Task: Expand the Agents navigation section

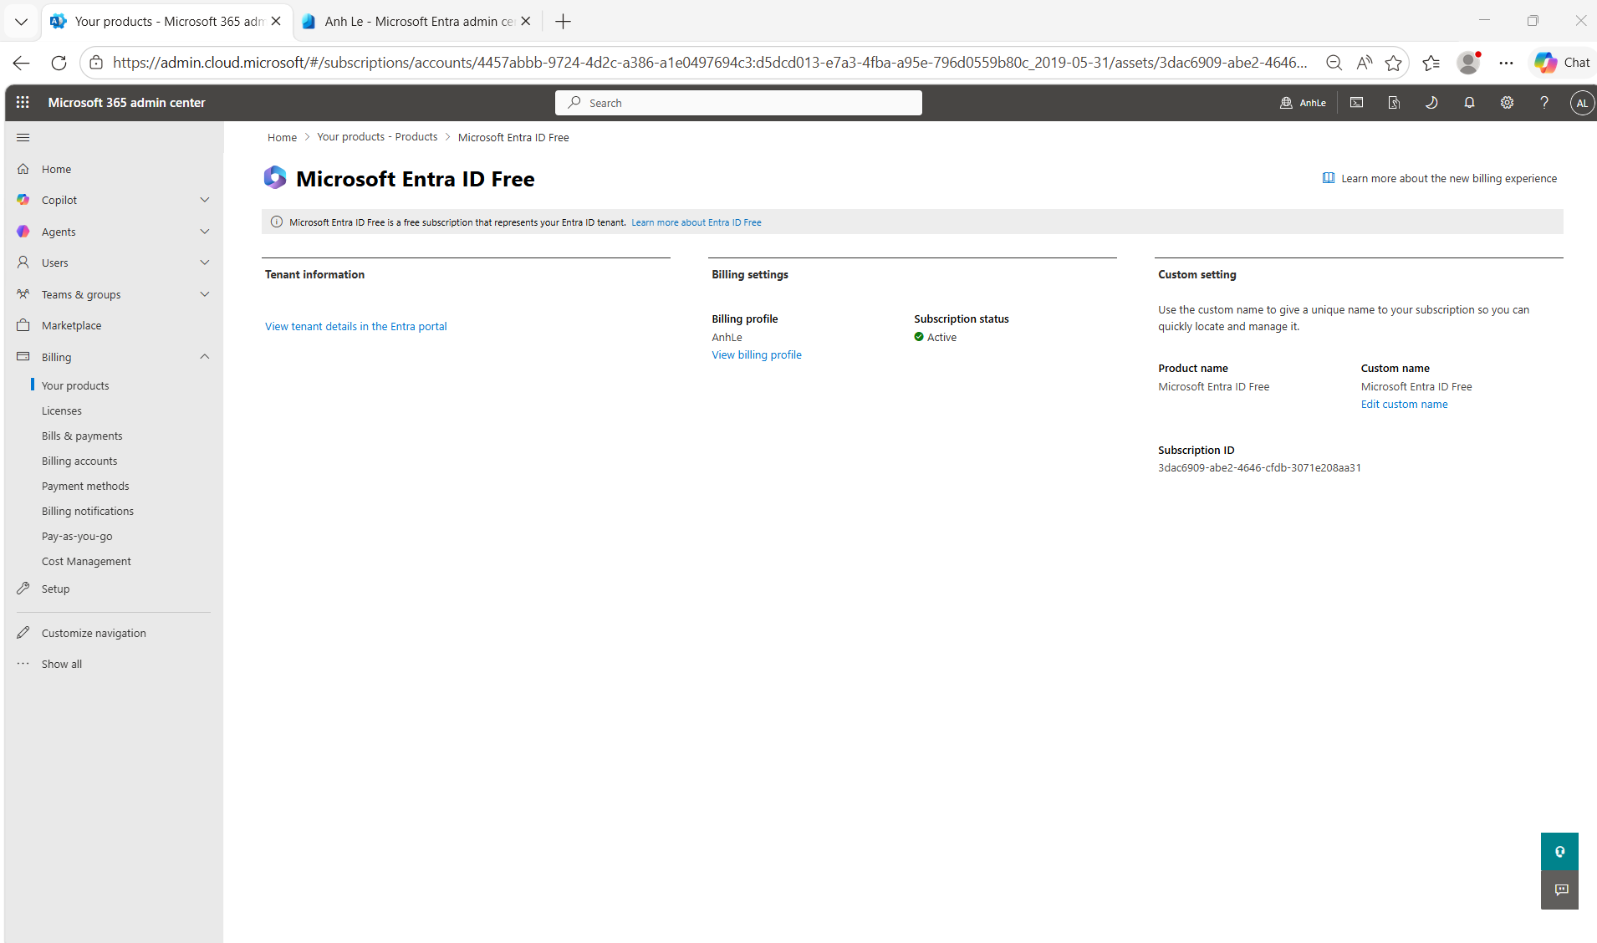Action: coord(205,232)
